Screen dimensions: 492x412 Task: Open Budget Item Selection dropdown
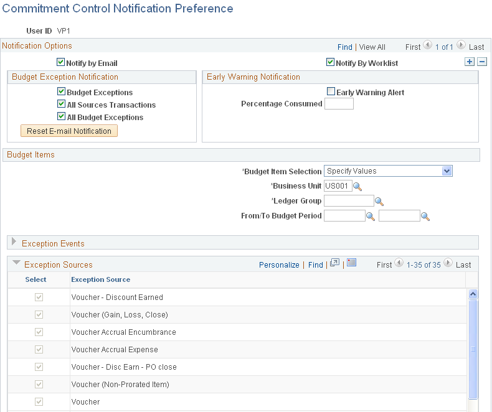point(388,171)
